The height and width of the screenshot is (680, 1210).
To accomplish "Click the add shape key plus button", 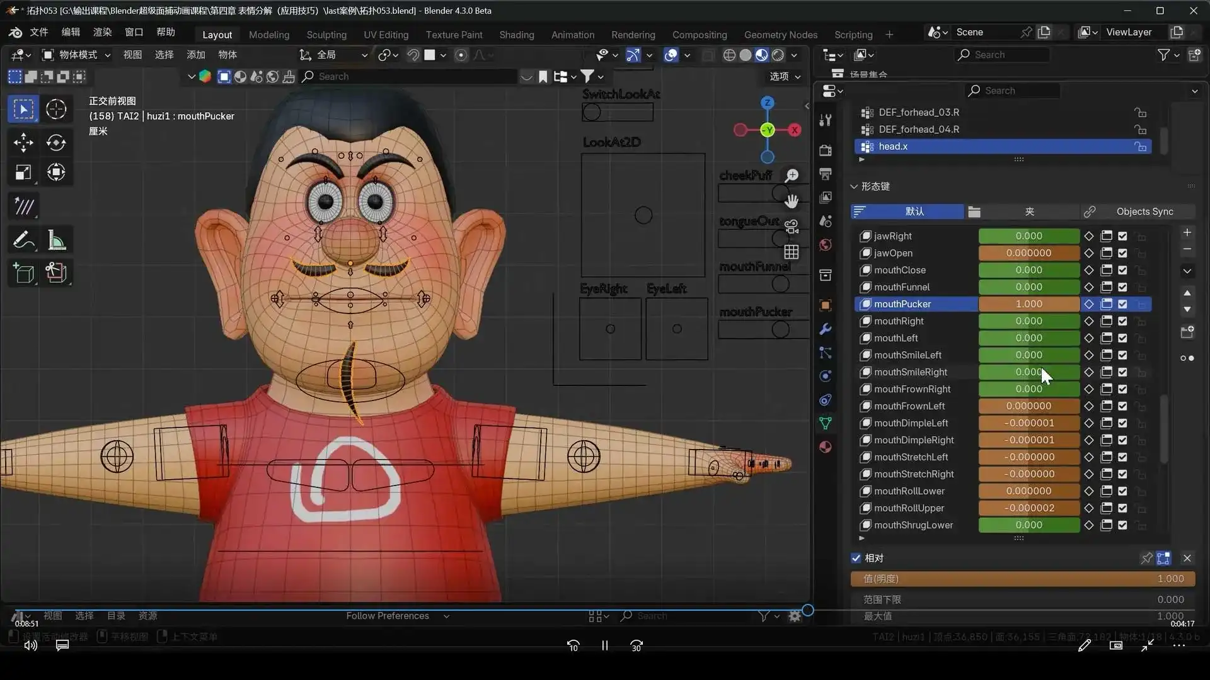I will pyautogui.click(x=1187, y=232).
